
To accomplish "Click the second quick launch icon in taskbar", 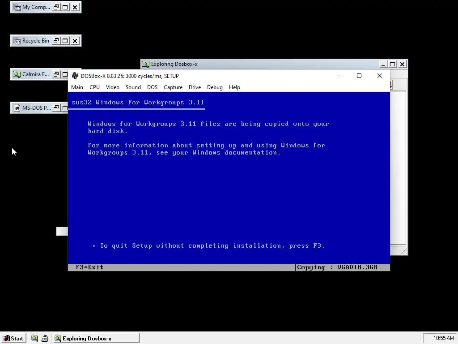I will pos(45,339).
